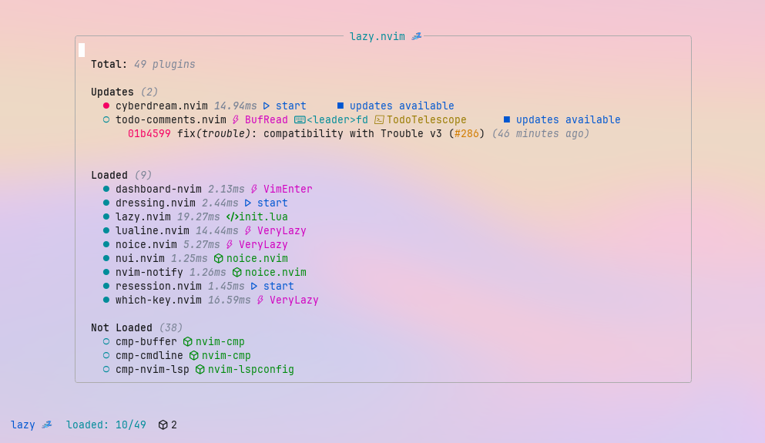Click the play icon on resession.nvim row
The image size is (765, 443).
pos(254,286)
